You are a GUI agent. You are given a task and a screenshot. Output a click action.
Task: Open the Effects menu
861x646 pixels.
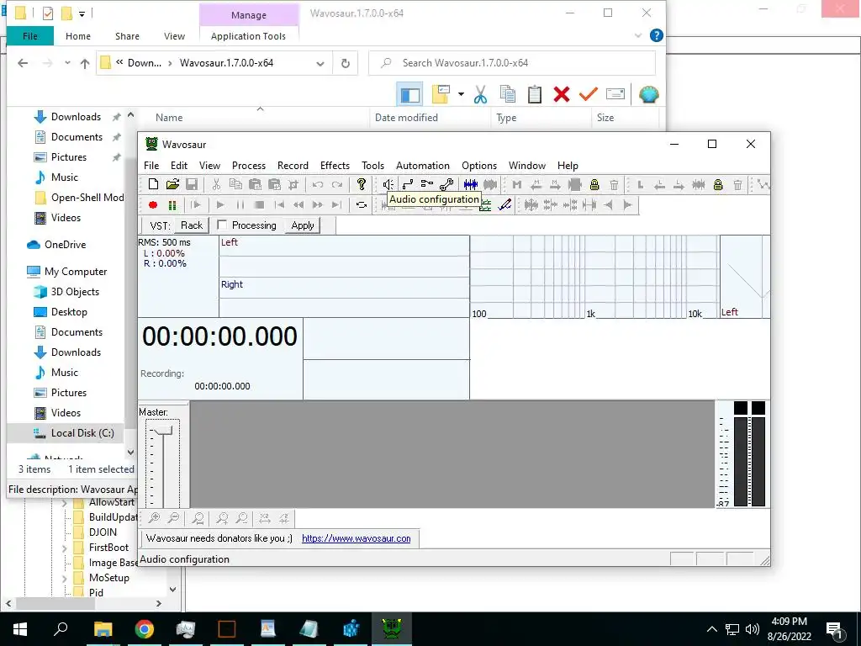pyautogui.click(x=335, y=166)
